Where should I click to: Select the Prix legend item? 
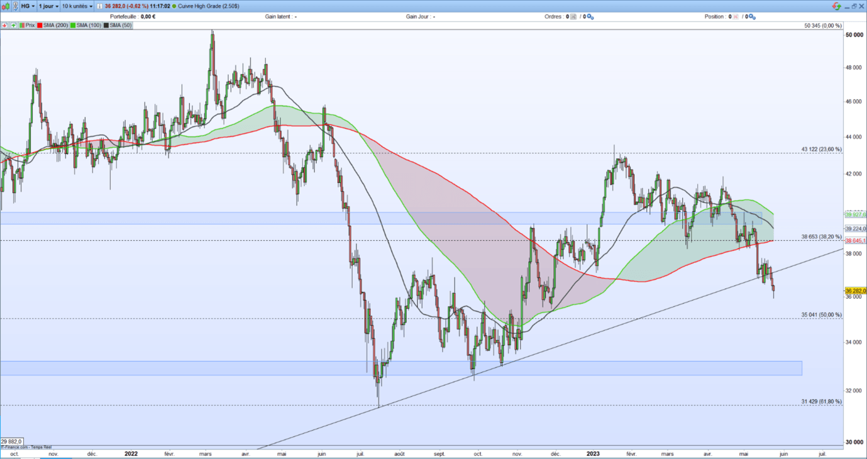[27, 25]
